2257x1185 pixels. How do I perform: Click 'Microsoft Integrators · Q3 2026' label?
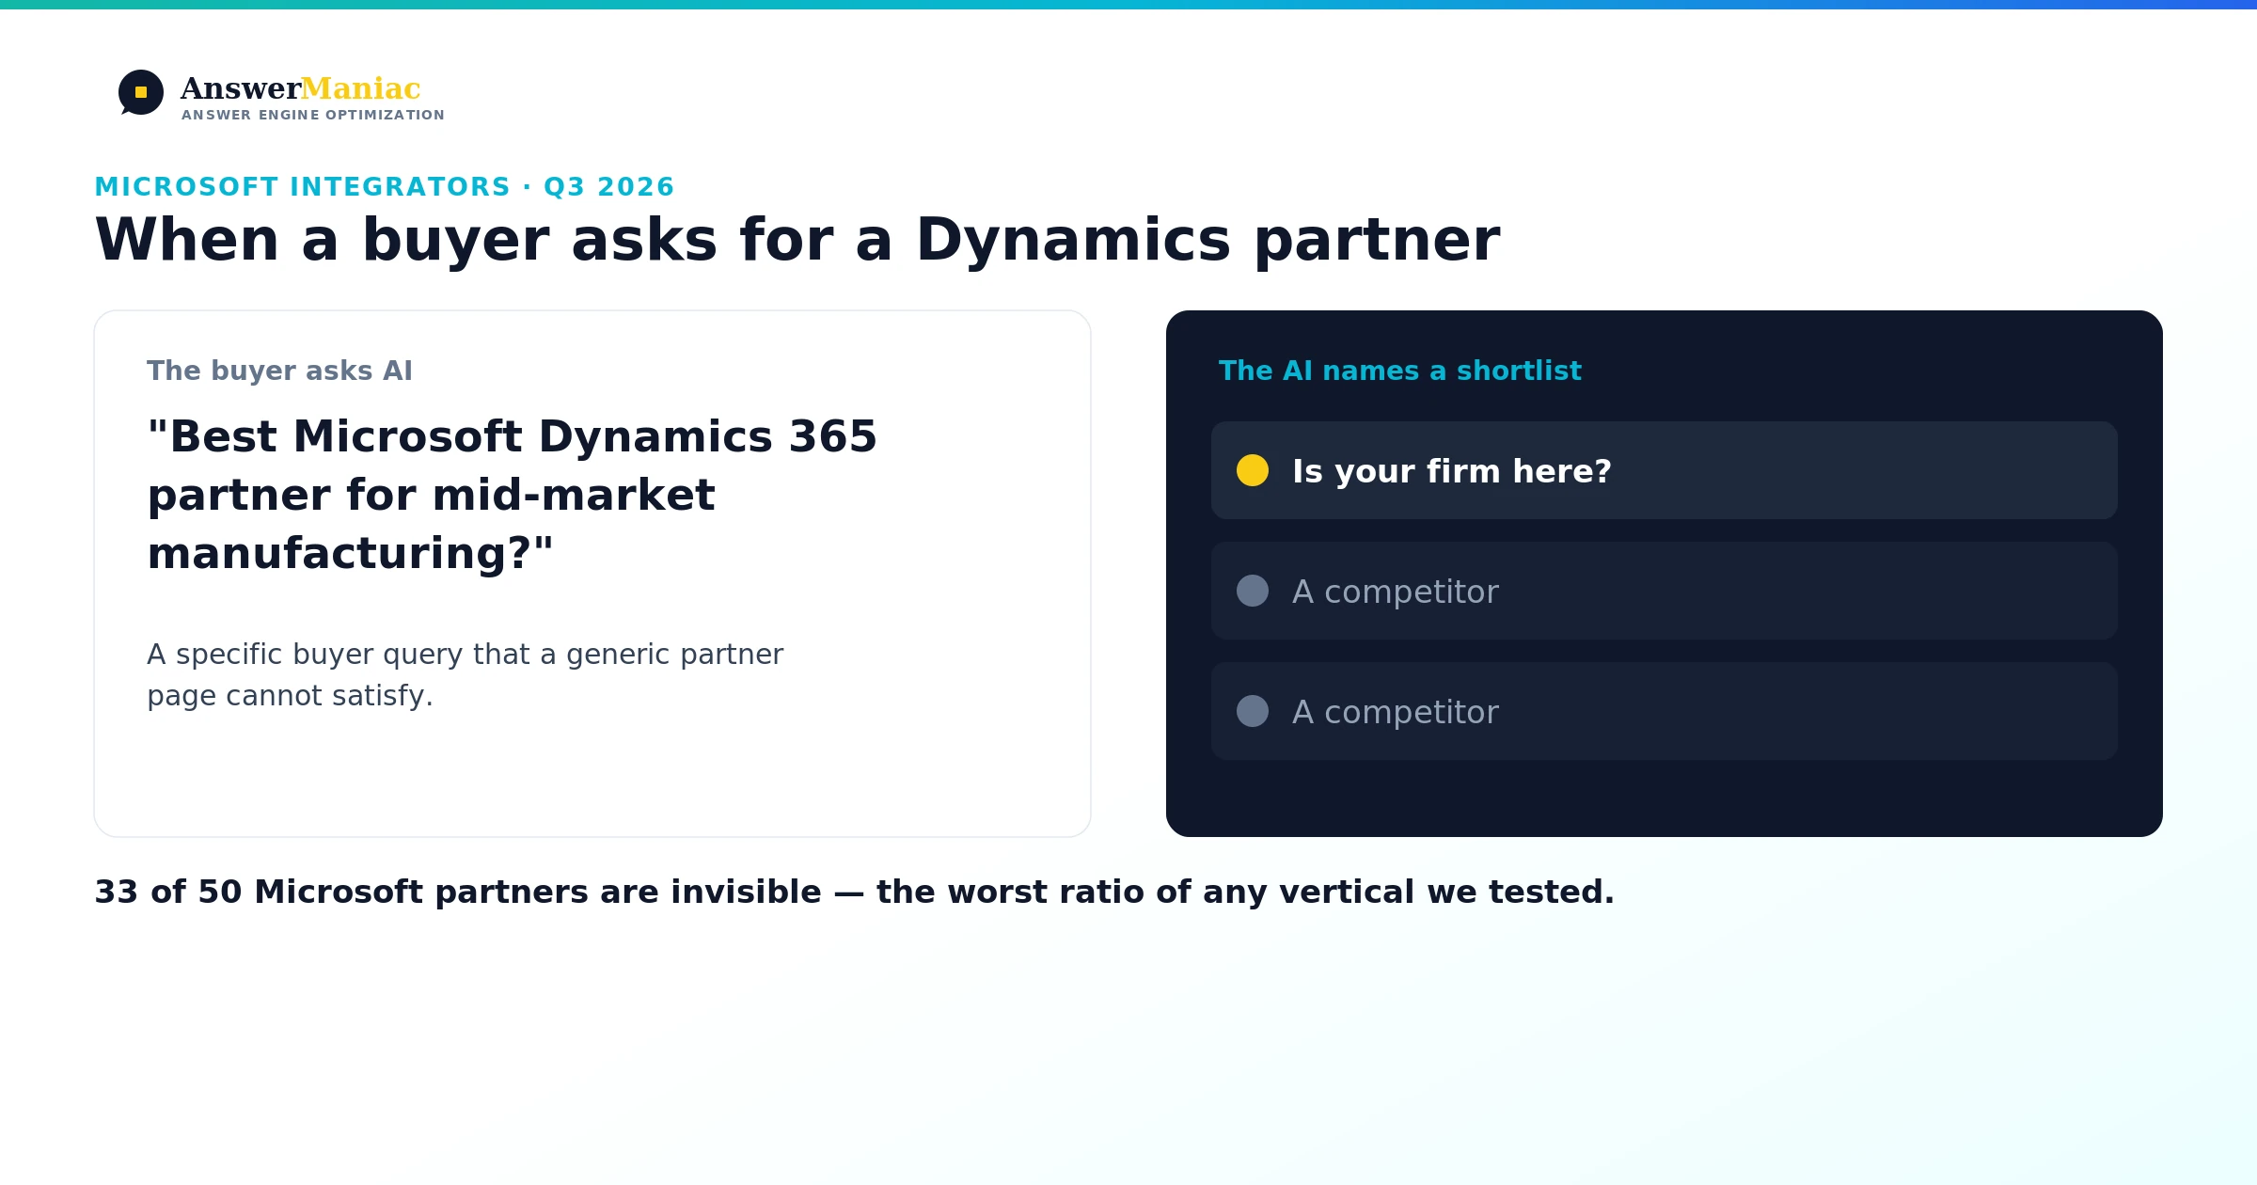[385, 186]
